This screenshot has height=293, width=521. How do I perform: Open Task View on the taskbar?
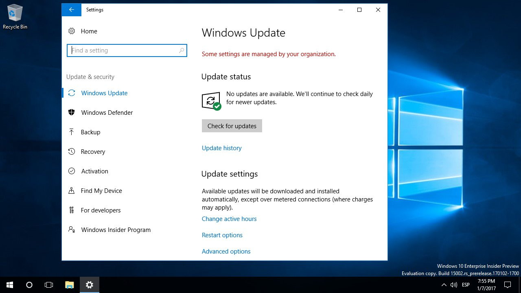[x=49, y=285]
